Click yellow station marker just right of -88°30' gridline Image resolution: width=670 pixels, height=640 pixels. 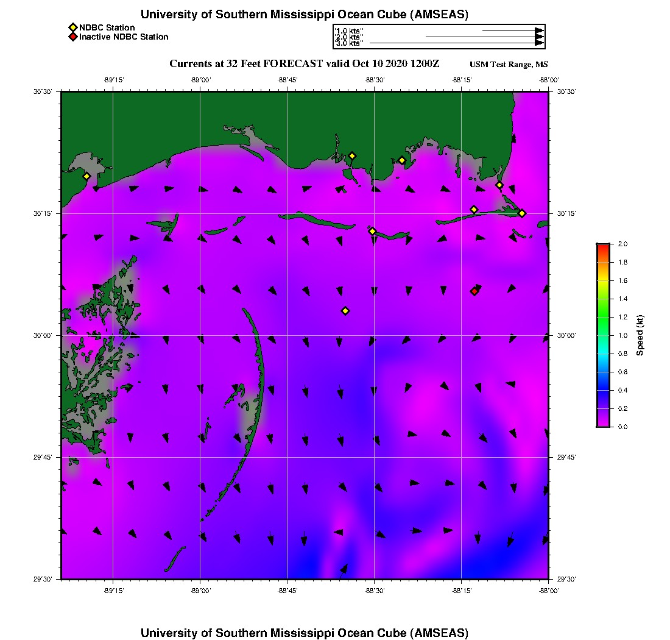tap(402, 160)
